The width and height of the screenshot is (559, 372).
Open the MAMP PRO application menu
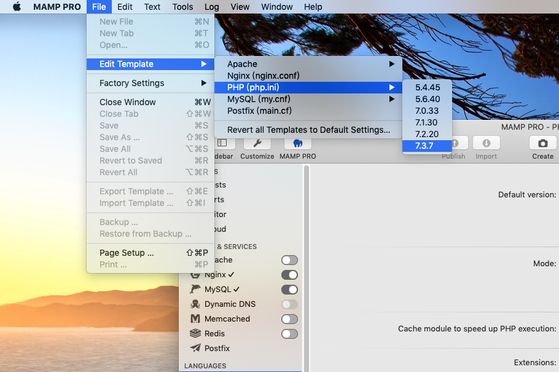[57, 7]
